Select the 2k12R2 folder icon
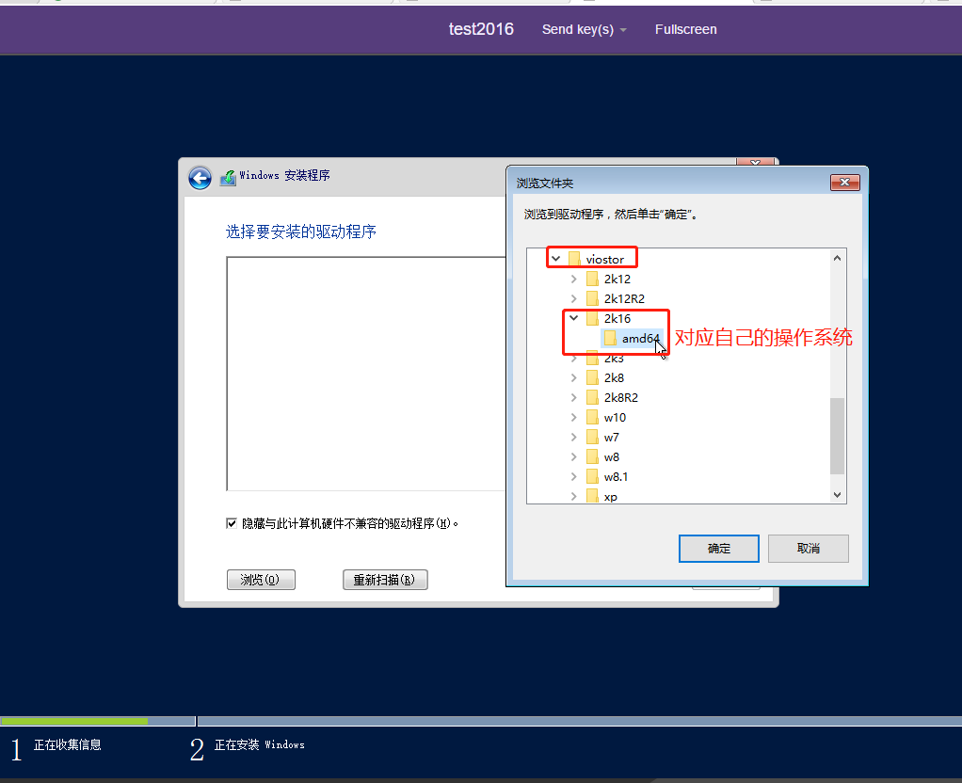The height and width of the screenshot is (783, 962). click(x=592, y=299)
